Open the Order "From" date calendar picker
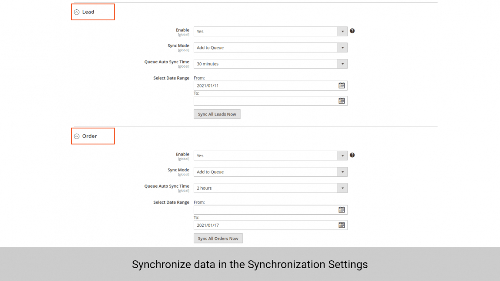Image resolution: width=500 pixels, height=281 pixels. (x=342, y=209)
